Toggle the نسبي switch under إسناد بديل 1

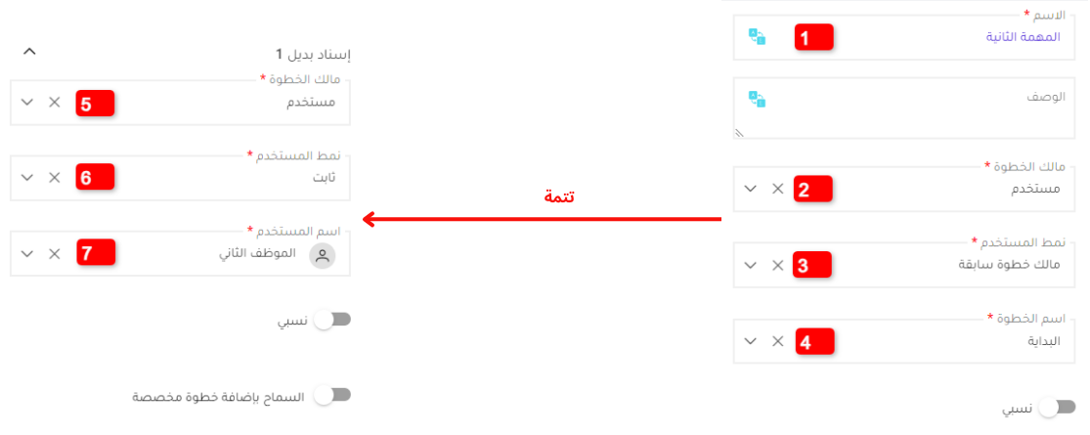[x=331, y=320]
